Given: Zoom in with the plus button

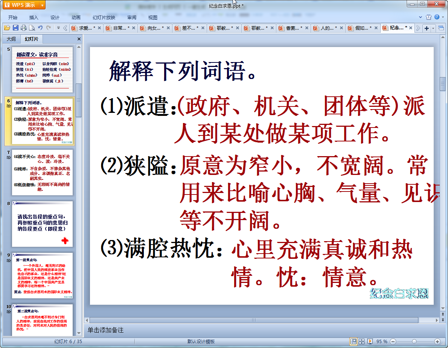Looking at the screenshot, I should pyautogui.click(x=437, y=342).
